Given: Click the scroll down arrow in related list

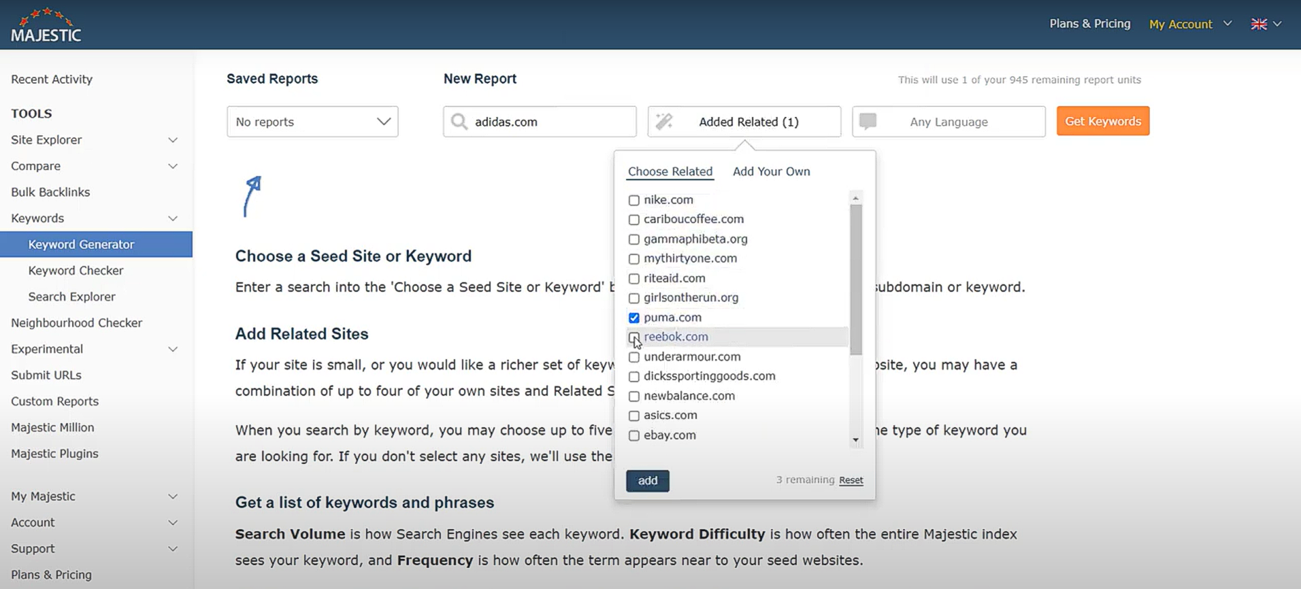Looking at the screenshot, I should point(855,441).
